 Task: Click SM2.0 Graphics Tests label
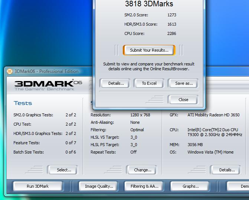click(33, 115)
